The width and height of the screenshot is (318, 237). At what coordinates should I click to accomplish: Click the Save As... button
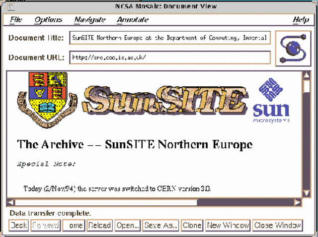point(160,225)
